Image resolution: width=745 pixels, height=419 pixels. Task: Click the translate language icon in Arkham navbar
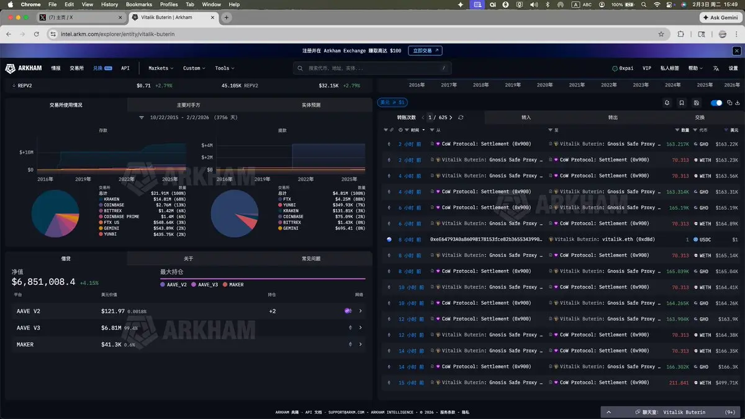point(716,68)
